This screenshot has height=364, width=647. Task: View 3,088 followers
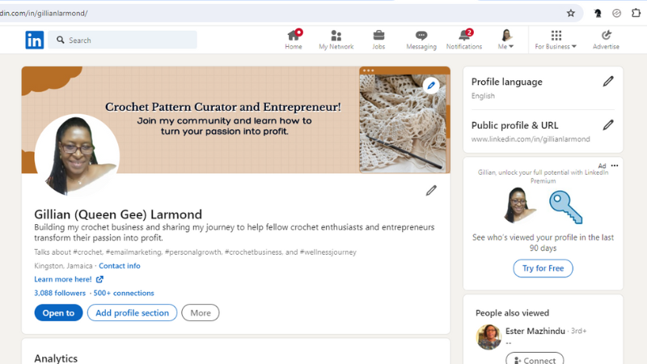point(60,293)
